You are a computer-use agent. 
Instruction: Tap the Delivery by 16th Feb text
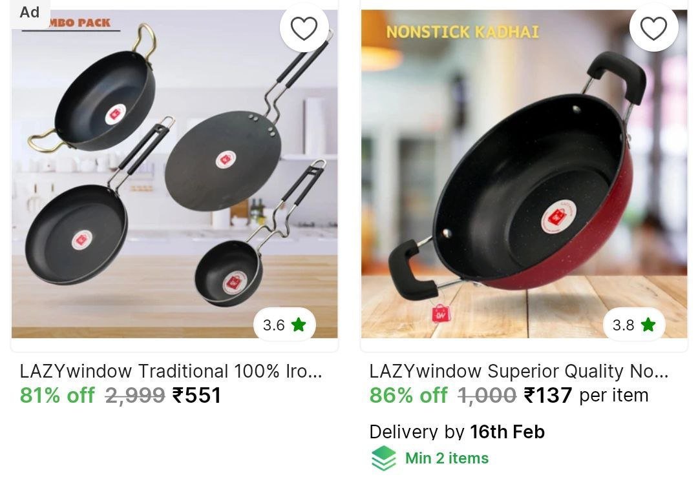pyautogui.click(x=456, y=432)
